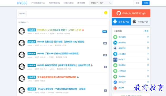
Task: Click lock icon on 程序异常诊断 post
Action: [x=92, y=65]
